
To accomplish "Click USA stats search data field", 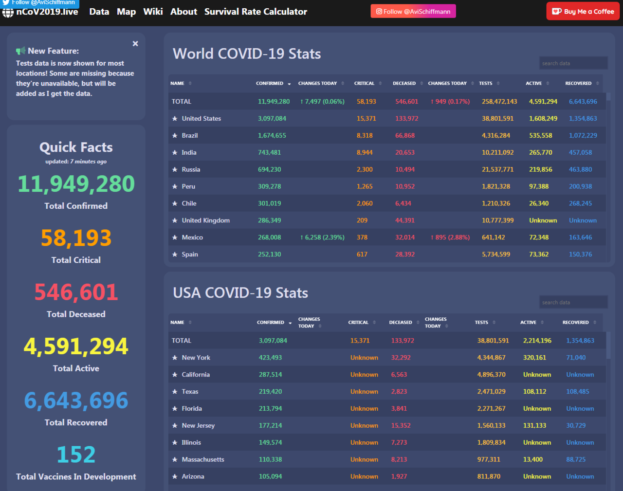I will [x=573, y=302].
